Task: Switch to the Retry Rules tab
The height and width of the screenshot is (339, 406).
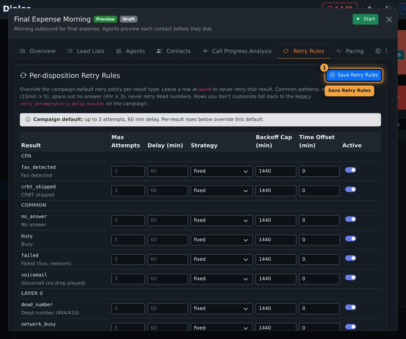Action: pos(304,51)
